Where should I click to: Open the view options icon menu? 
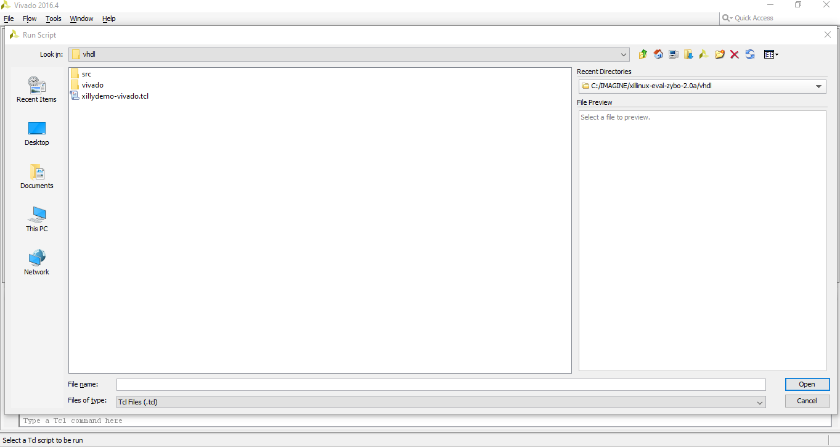(770, 54)
